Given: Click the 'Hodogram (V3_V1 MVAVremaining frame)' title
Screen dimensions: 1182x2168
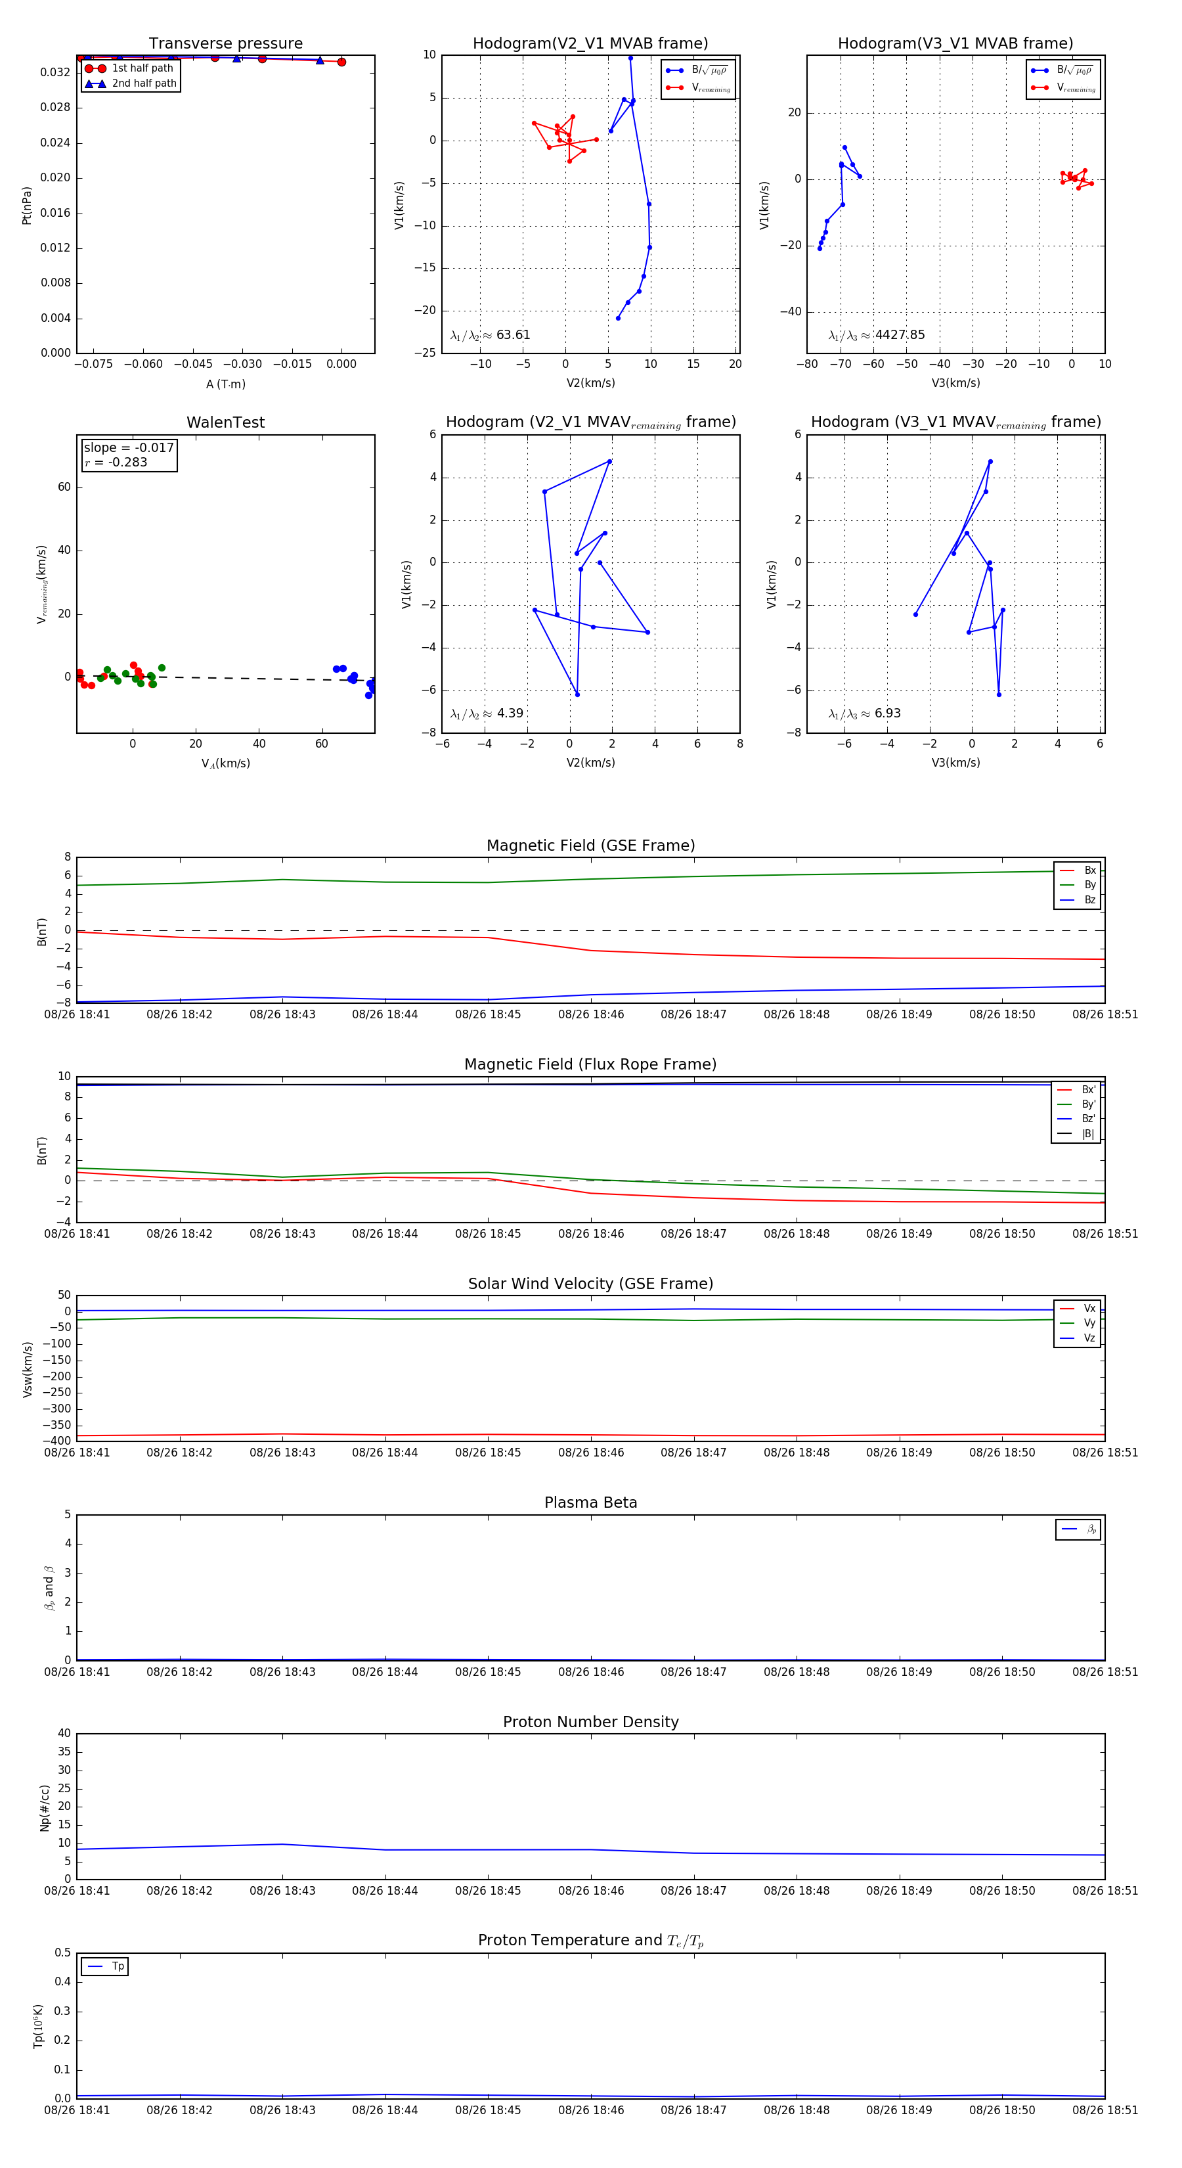Looking at the screenshot, I should pyautogui.click(x=955, y=422).
